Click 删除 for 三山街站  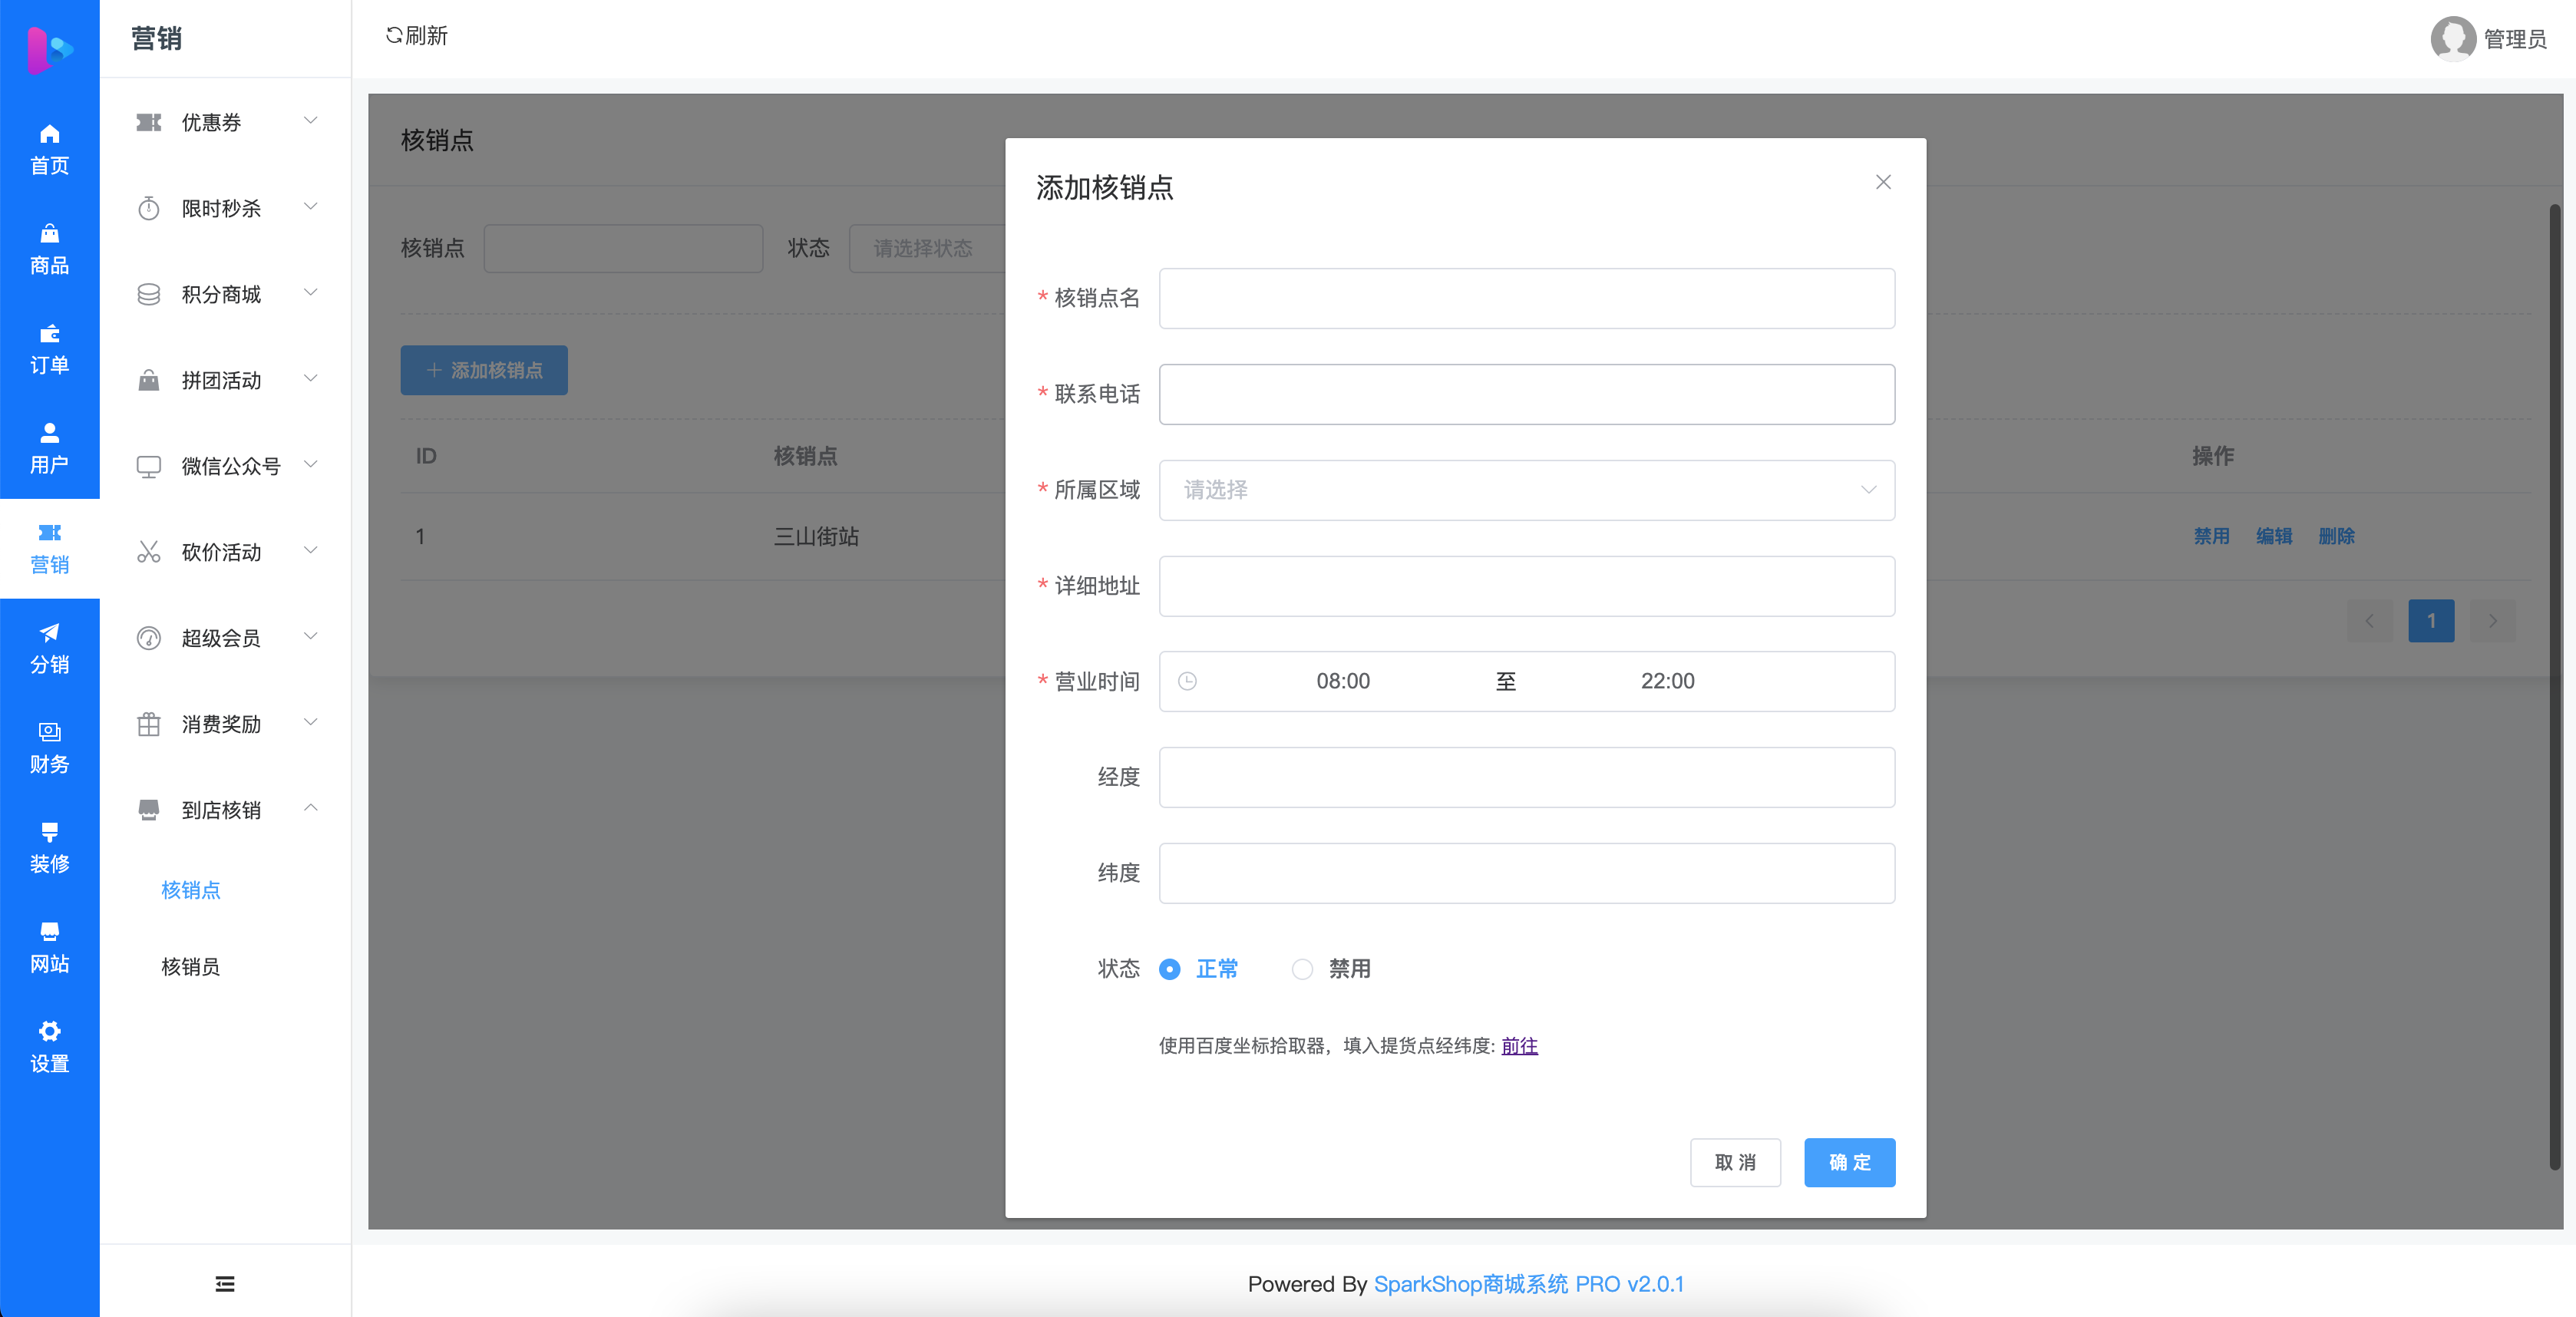(2336, 537)
